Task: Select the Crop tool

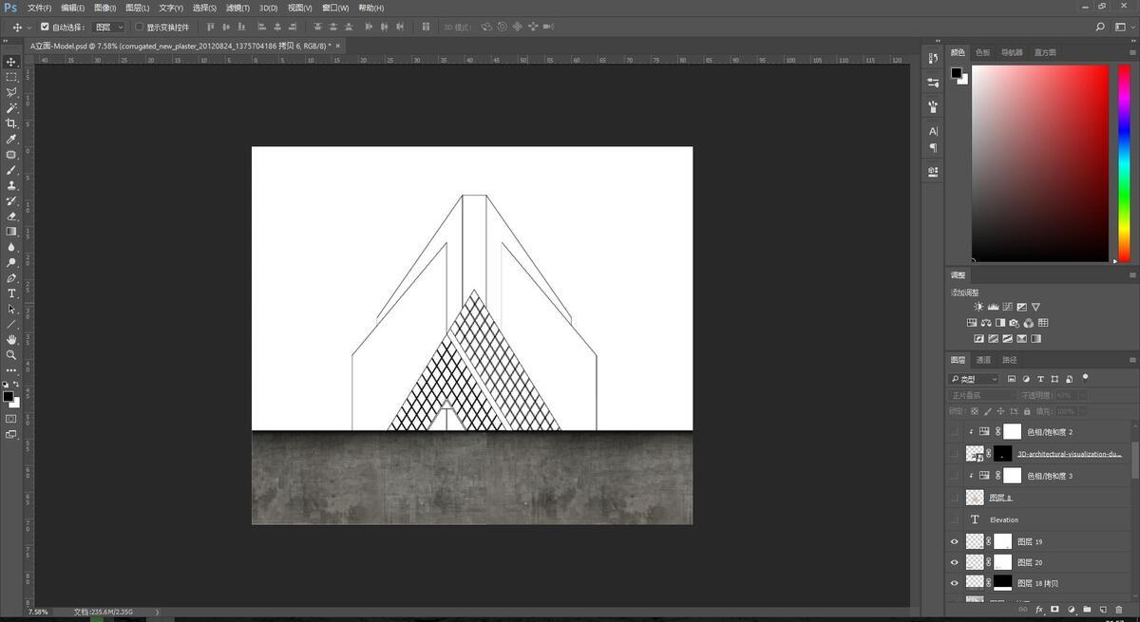Action: coord(11,123)
